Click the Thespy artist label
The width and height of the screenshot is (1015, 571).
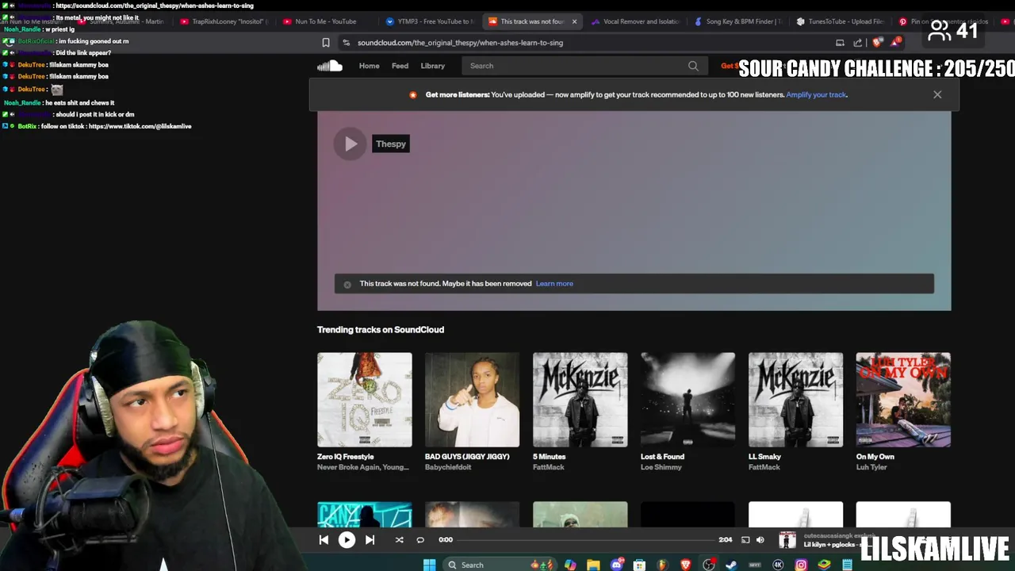(x=391, y=144)
